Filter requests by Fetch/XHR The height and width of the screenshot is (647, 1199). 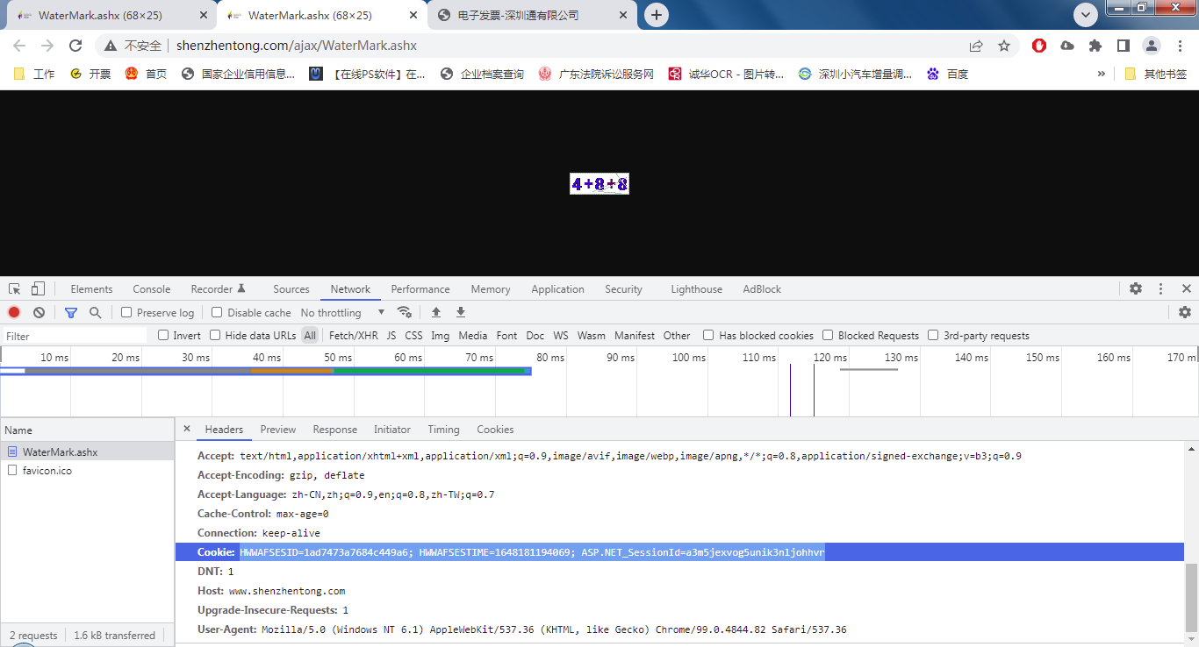pos(353,336)
